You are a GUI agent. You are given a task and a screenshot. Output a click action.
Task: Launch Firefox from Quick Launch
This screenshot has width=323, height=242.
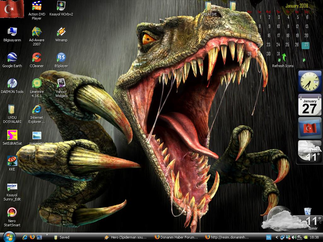point(32,237)
